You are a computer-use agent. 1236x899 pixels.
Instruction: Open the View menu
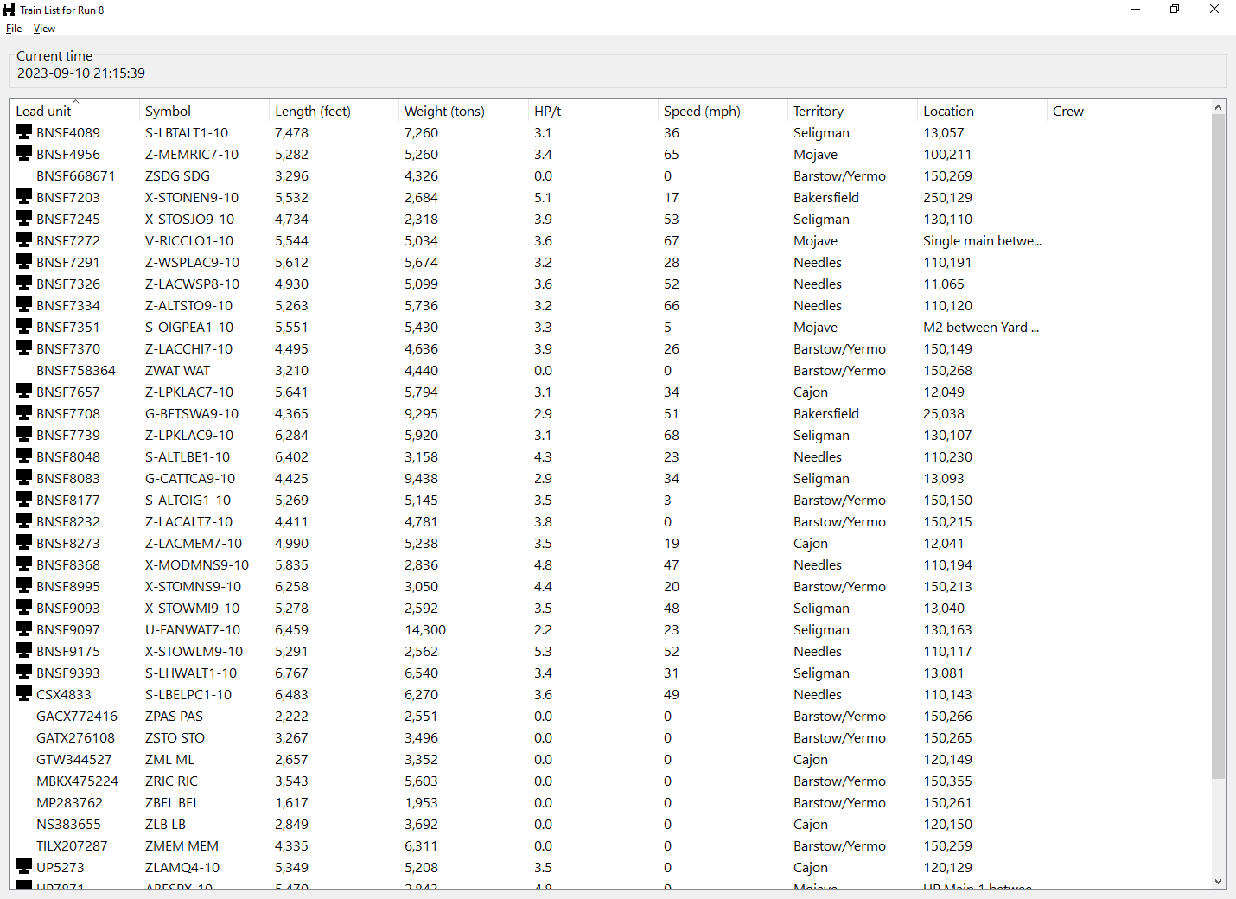pyautogui.click(x=44, y=29)
